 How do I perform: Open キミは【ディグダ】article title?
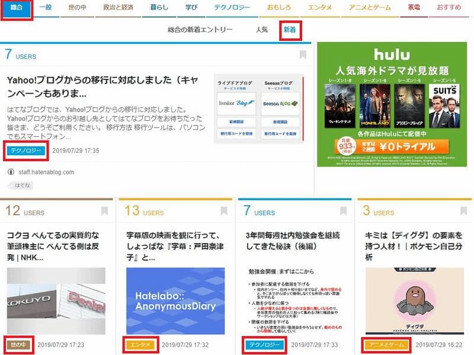click(413, 246)
